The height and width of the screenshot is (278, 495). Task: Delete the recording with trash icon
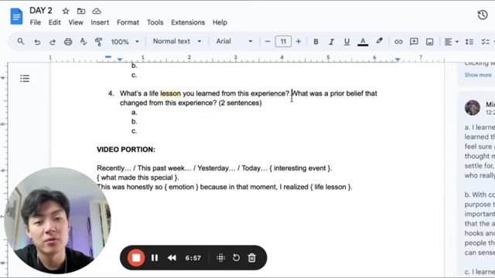(251, 258)
